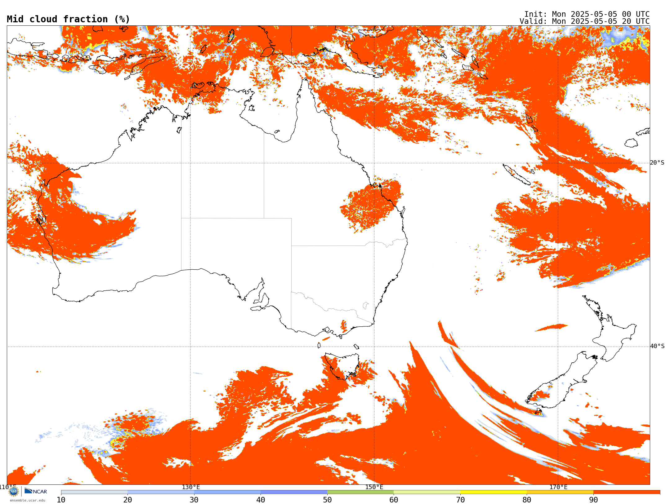
Task: Click the 'Valid: Mon 2025-05-05 20 UTC' text
Action: [584, 21]
